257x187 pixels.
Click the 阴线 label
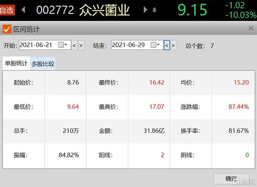coord(188,155)
